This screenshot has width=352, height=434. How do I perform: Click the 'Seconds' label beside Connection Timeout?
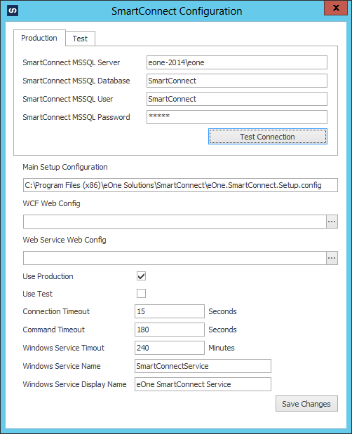point(222,311)
